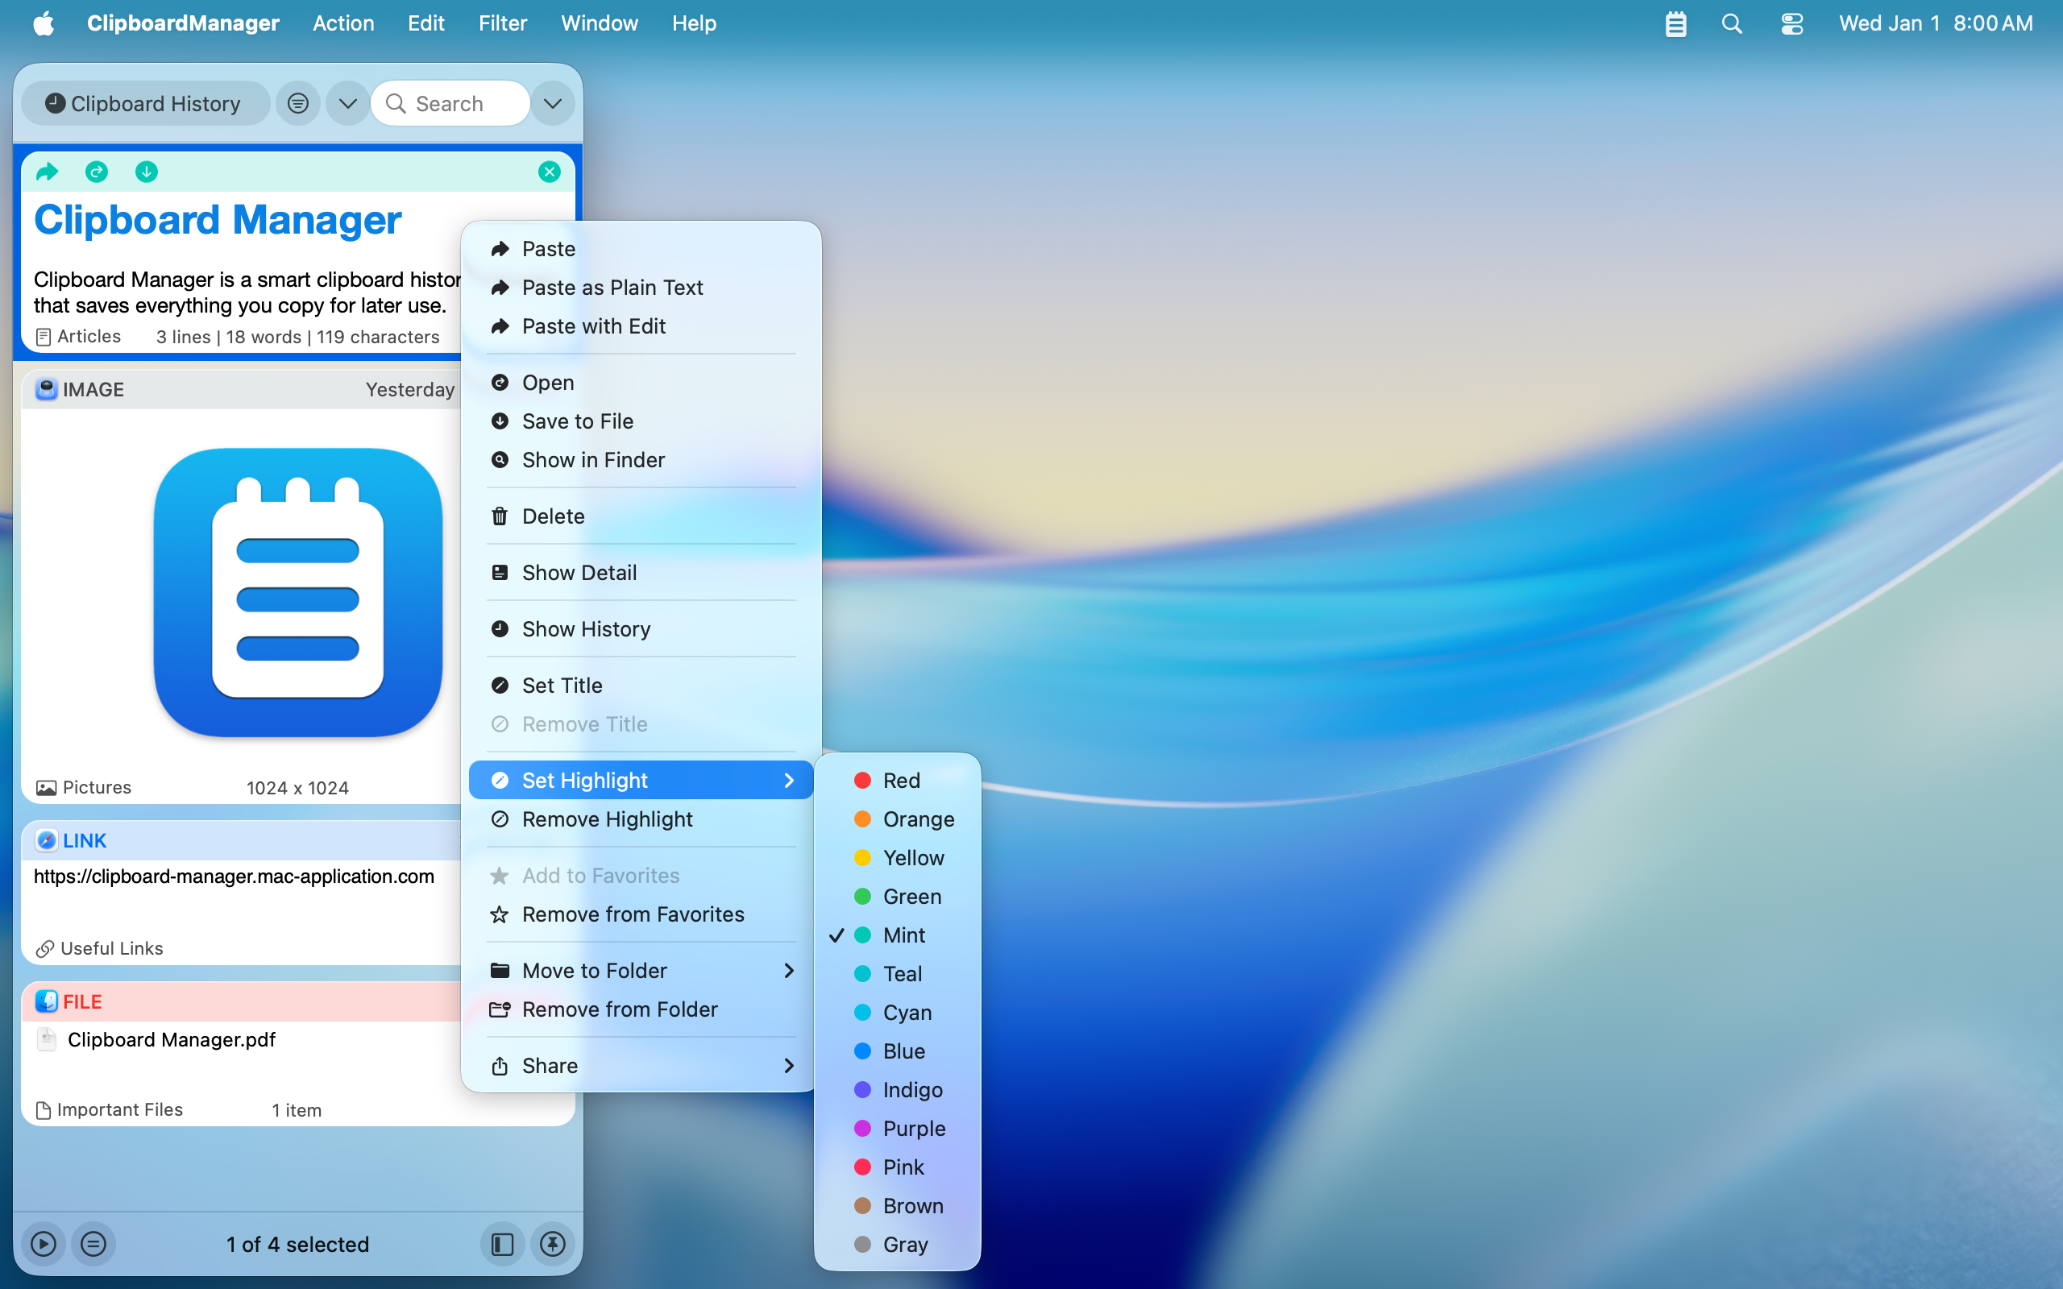Click the filter lines icon beside Clipboard History
Image resolution: width=2063 pixels, height=1289 pixels.
point(297,104)
